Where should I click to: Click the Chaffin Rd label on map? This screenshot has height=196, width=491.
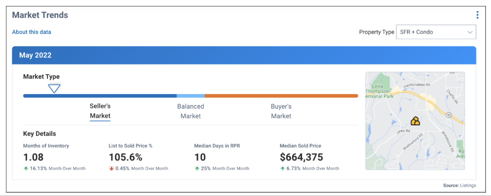[x=452, y=97]
